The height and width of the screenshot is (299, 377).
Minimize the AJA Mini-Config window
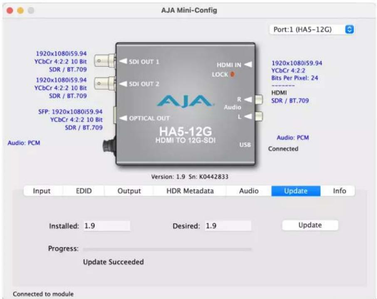(20, 10)
